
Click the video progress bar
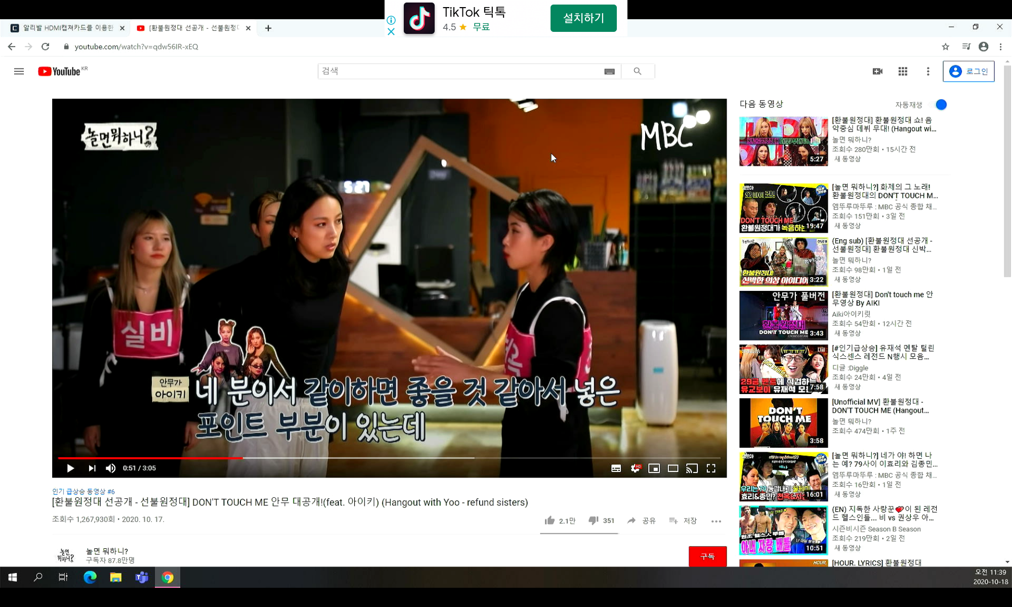click(354, 458)
